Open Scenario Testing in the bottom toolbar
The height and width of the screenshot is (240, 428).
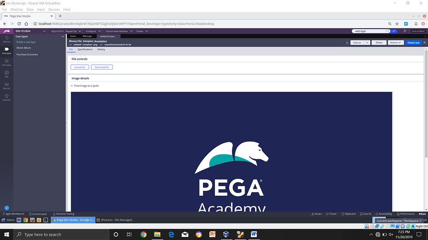(x=64, y=214)
